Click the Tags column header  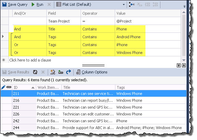pyautogui.click(x=151, y=87)
